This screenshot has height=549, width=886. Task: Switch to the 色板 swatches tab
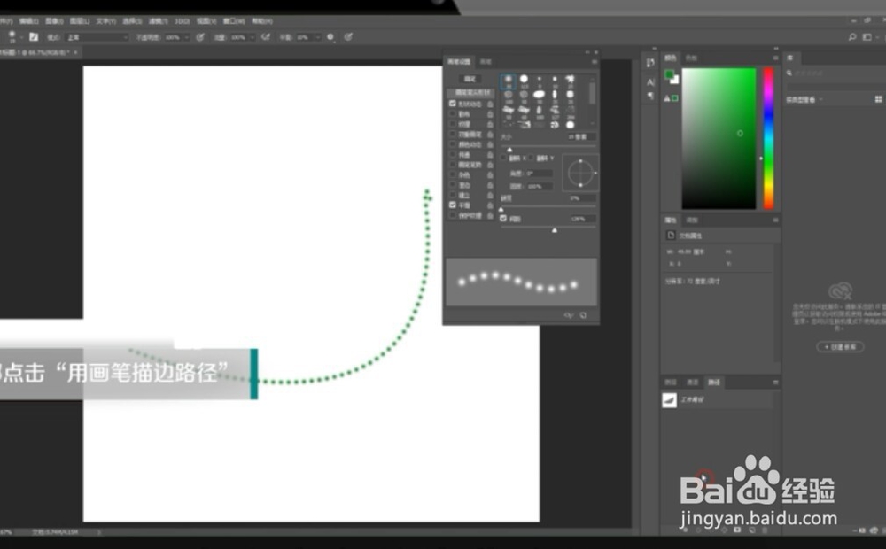692,58
